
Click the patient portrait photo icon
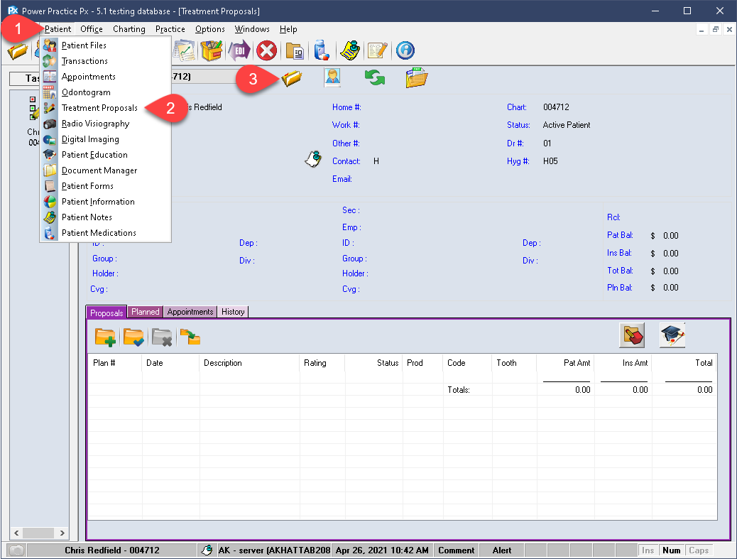coord(333,77)
